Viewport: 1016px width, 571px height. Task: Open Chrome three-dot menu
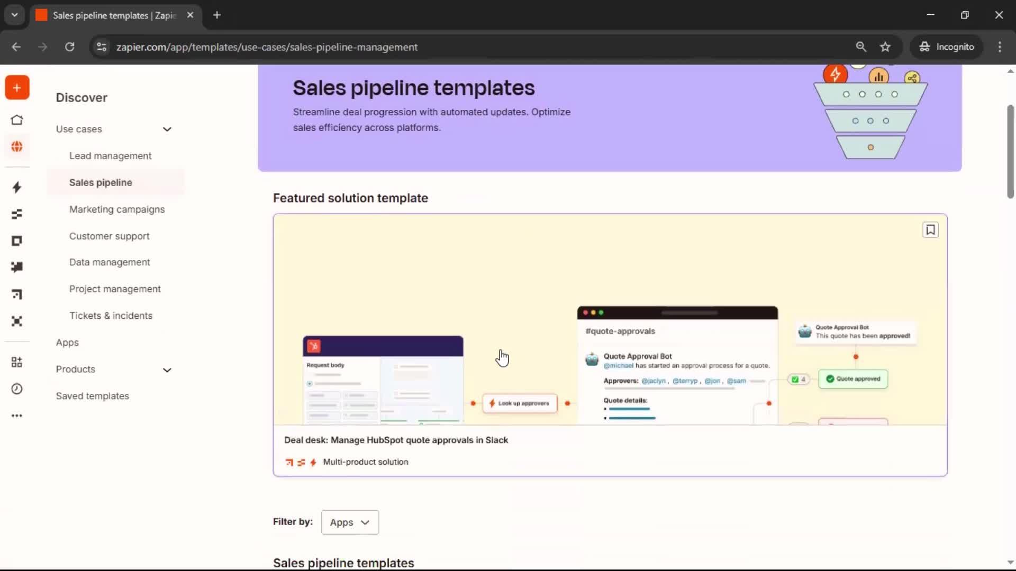(1000, 47)
